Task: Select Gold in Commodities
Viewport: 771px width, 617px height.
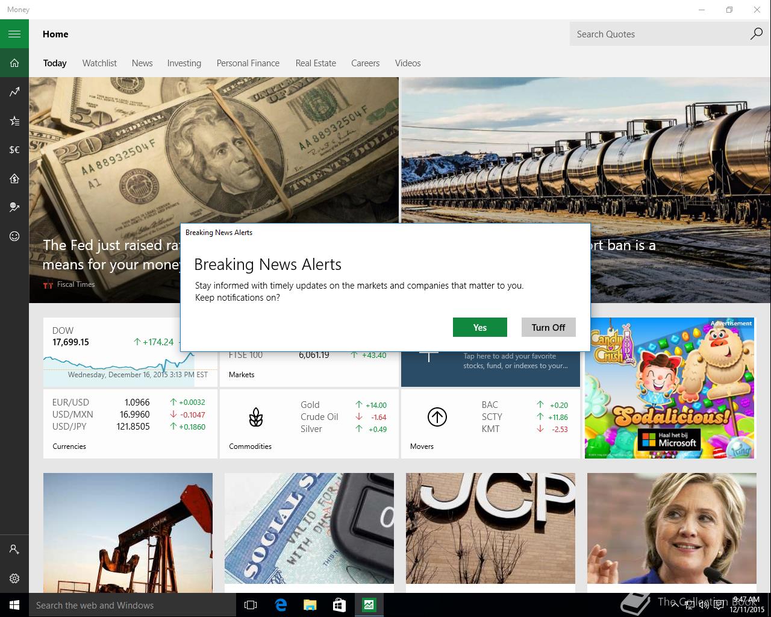Action: 344,405
